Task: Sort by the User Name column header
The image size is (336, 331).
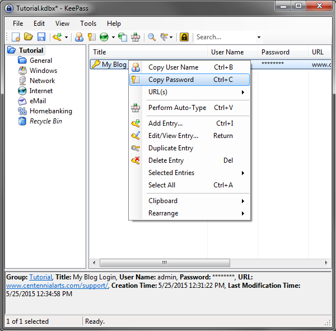Action: point(232,52)
